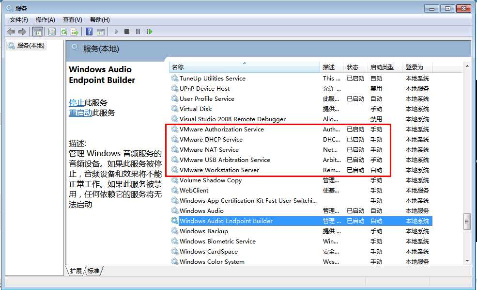Select Volume Shadow Copy row
The height and width of the screenshot is (290, 477).
[x=301, y=180]
